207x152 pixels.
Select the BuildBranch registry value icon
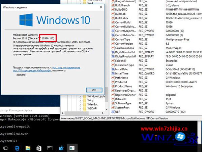(113, 5)
